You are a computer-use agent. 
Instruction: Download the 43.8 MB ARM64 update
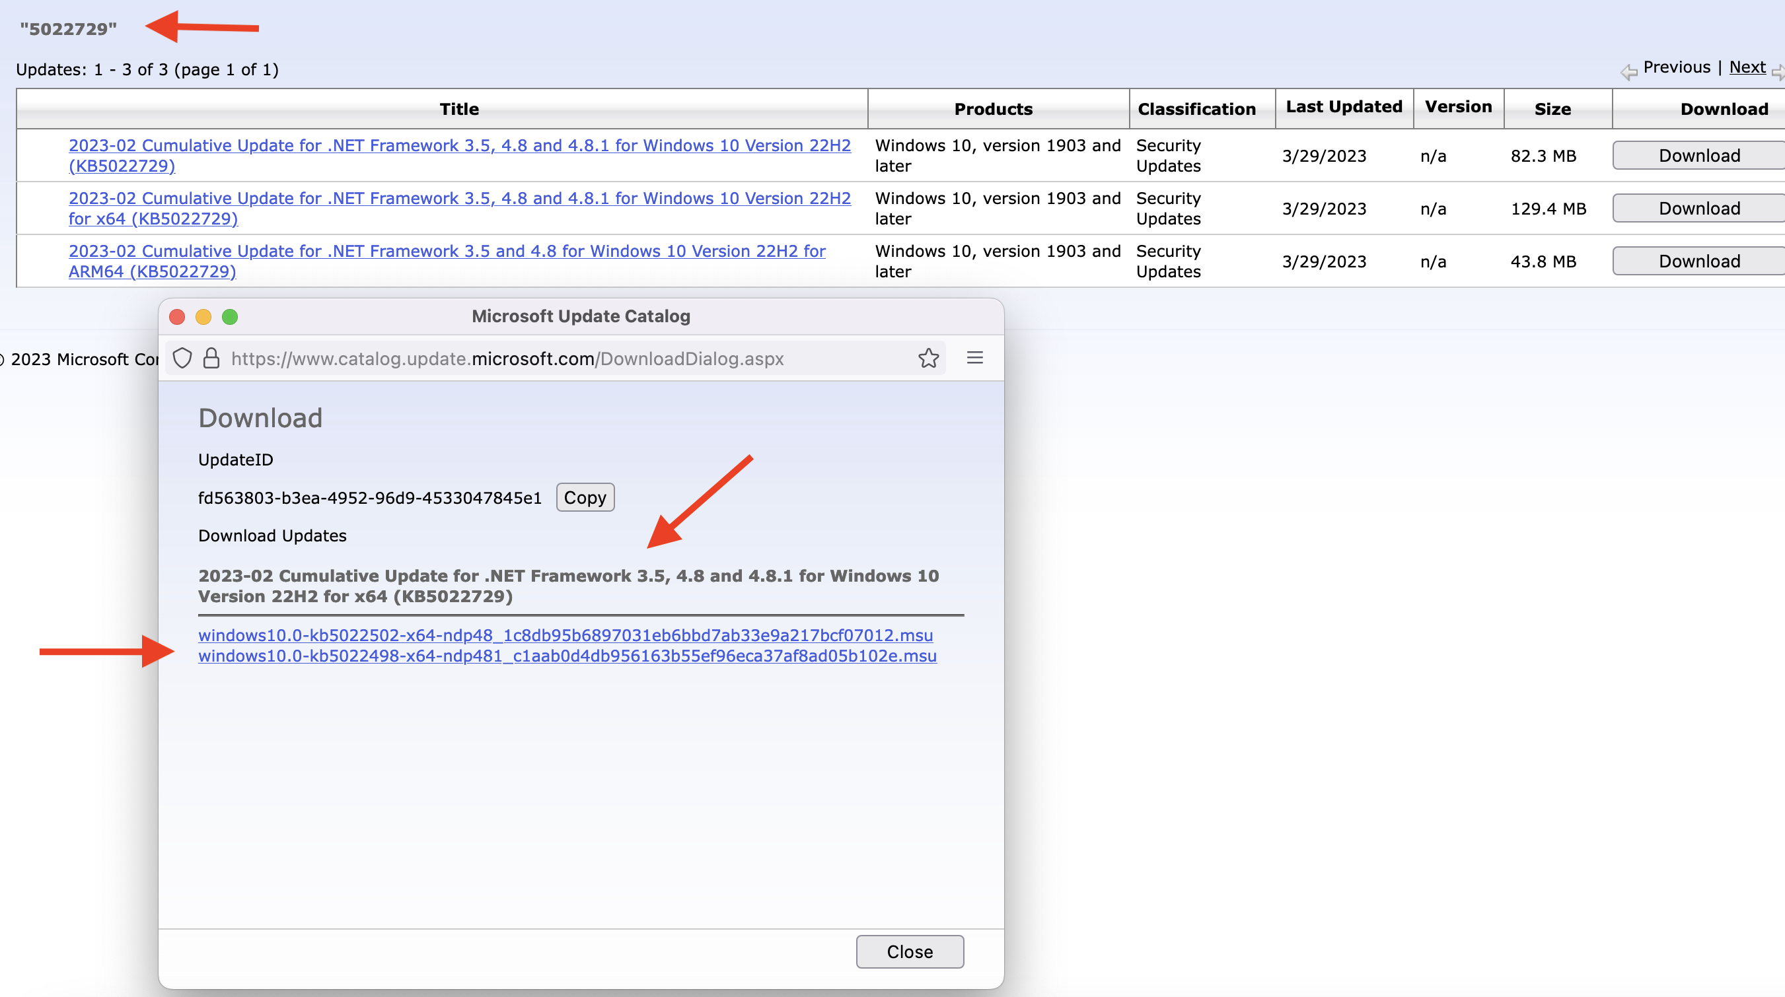click(x=1699, y=261)
